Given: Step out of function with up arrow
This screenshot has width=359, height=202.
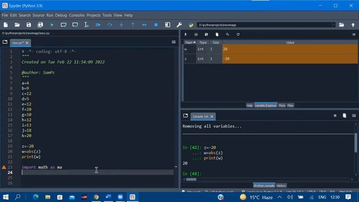Looking at the screenshot, I should 133,25.
